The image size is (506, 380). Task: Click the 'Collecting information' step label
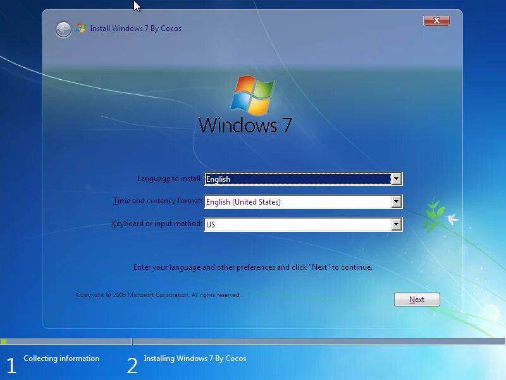point(61,358)
